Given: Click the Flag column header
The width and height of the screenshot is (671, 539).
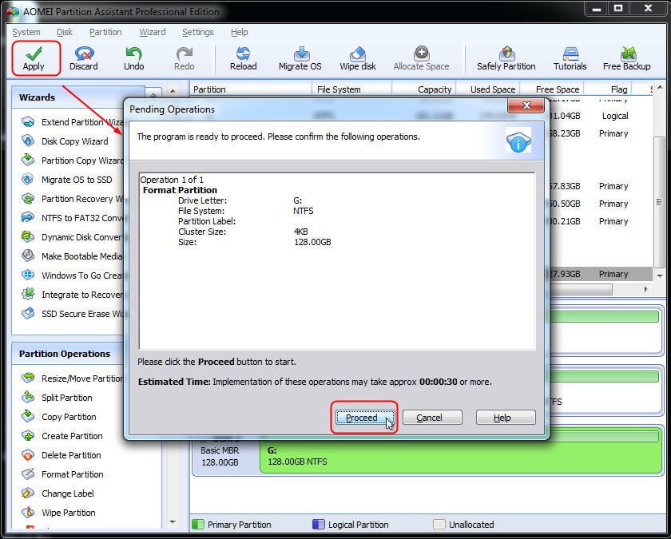Looking at the screenshot, I should point(608,89).
